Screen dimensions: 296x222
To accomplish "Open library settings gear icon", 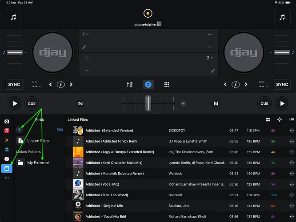I will pyautogui.click(x=280, y=119).
